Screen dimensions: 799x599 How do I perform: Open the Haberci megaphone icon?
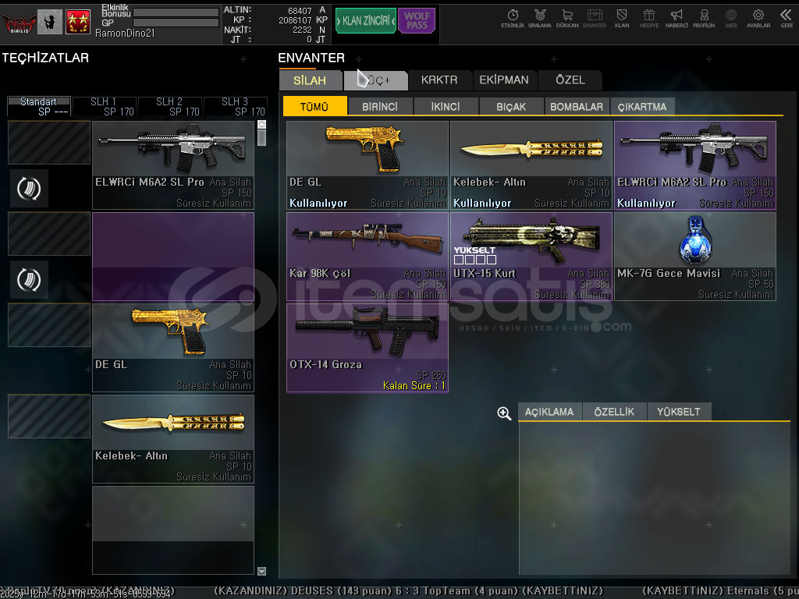pos(676,18)
